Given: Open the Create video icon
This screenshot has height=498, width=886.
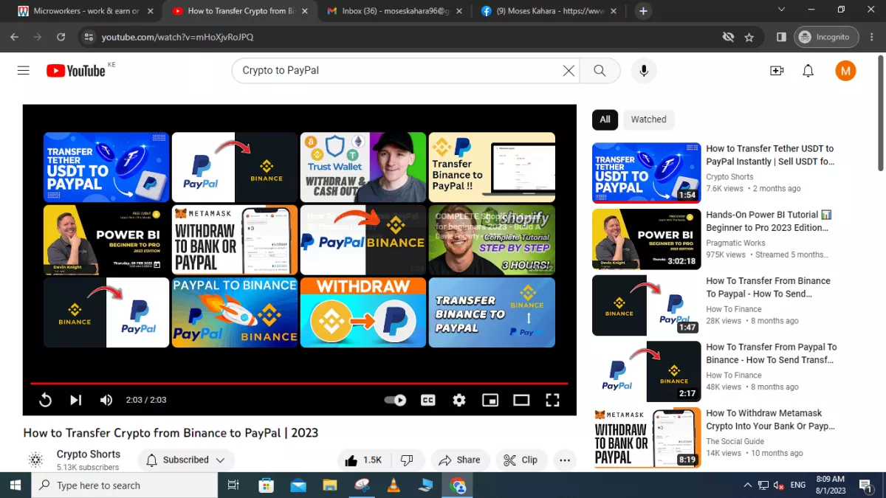Looking at the screenshot, I should click(777, 71).
